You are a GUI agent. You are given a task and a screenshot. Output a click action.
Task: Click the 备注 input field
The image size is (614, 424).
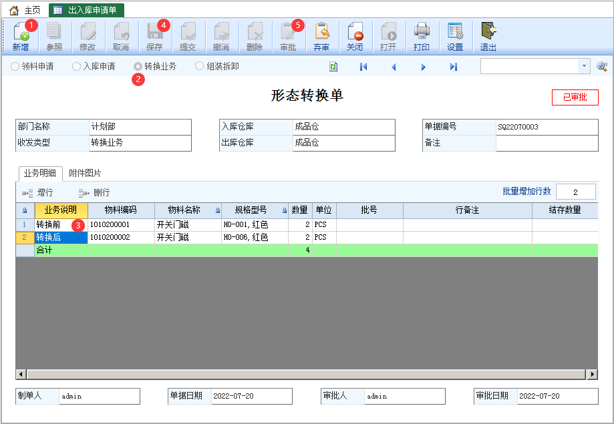click(547, 143)
